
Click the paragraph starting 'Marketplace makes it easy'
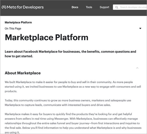[73, 123]
